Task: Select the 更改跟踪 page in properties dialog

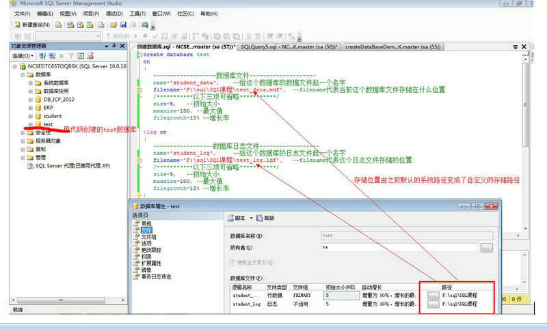Action: coord(151,250)
